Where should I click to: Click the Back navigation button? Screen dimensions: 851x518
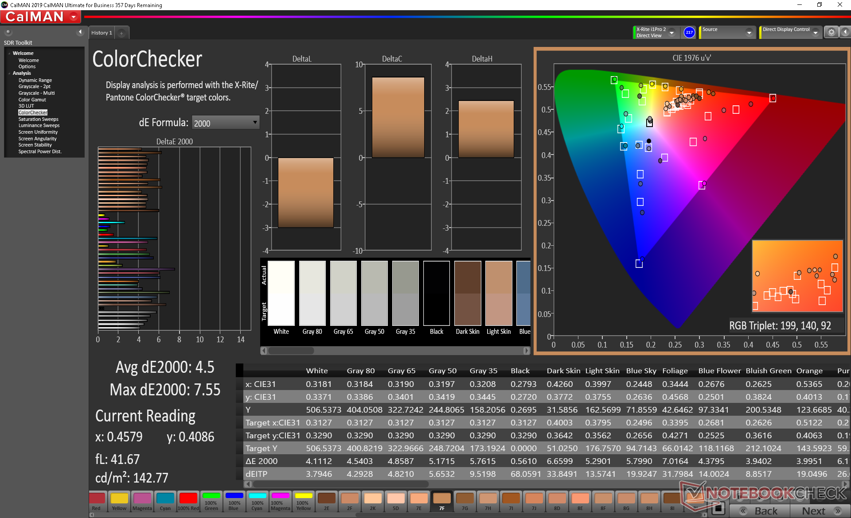pos(759,511)
